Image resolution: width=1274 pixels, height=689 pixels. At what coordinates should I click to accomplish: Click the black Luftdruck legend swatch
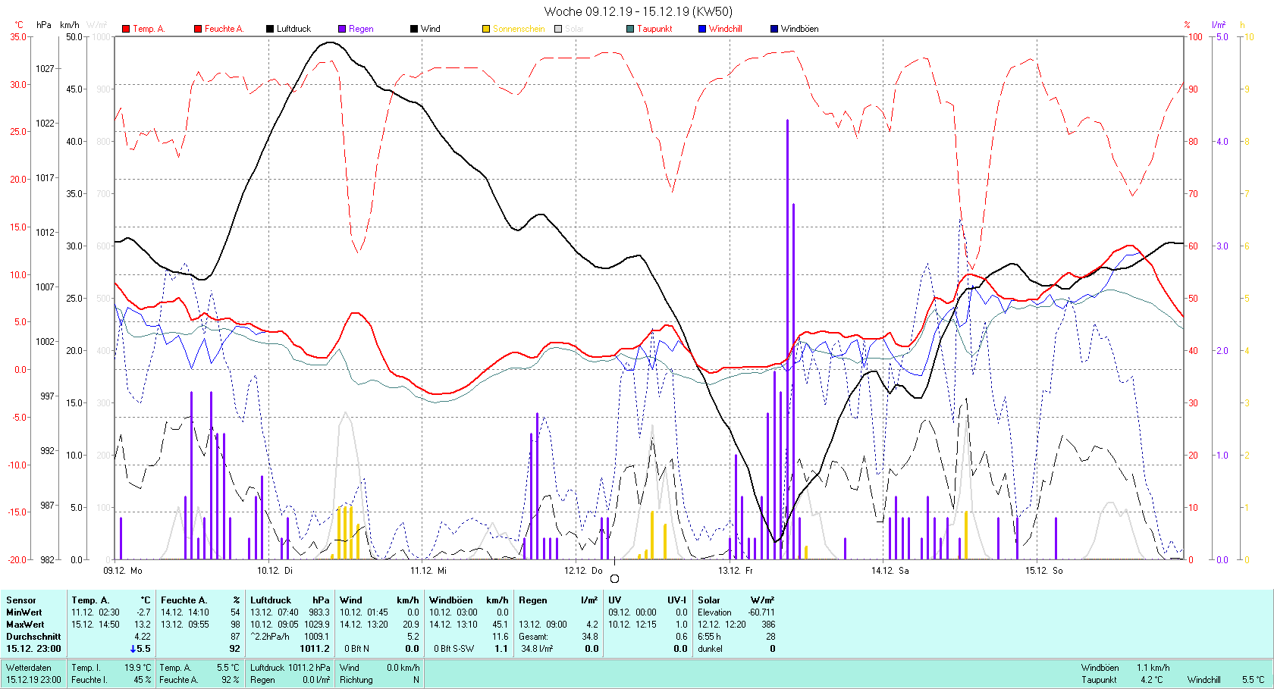click(270, 29)
